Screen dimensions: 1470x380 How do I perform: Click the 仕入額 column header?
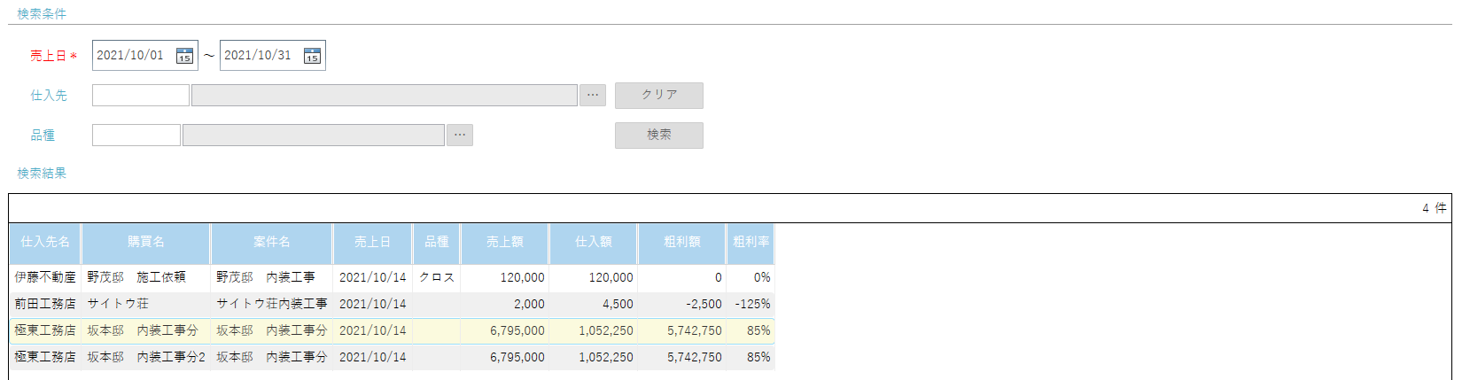pos(593,242)
